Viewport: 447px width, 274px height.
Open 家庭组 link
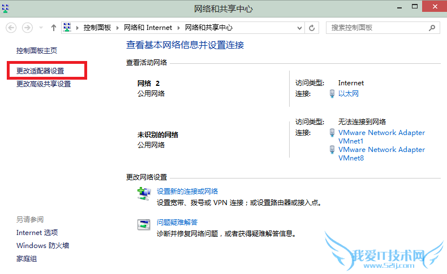click(x=27, y=259)
